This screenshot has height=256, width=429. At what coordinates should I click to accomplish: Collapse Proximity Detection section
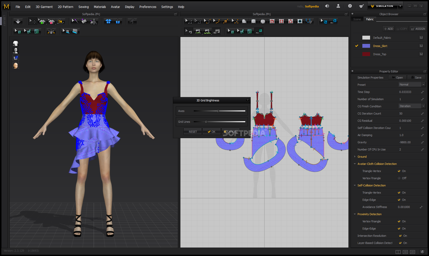click(355, 214)
